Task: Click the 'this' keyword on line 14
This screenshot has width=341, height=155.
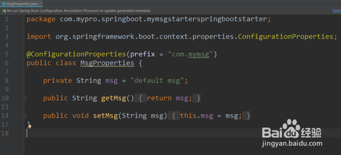Action: (x=188, y=116)
